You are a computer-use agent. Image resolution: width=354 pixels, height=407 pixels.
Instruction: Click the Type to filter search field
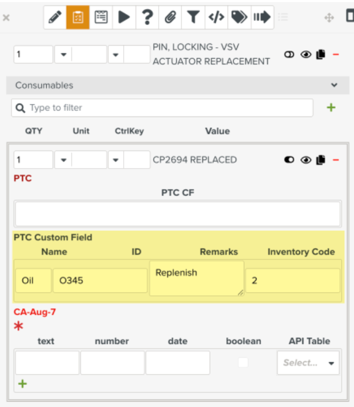pyautogui.click(x=167, y=107)
